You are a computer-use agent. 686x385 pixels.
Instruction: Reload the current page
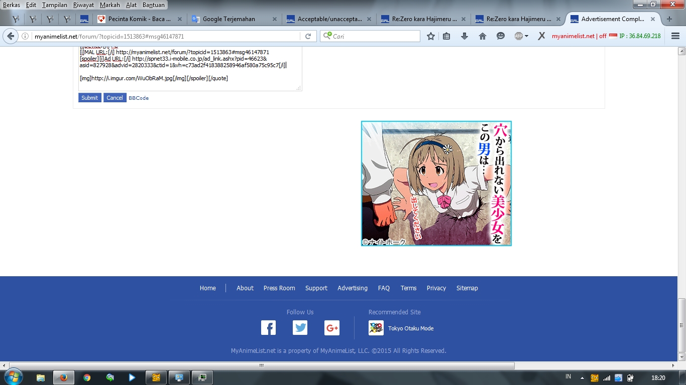308,36
